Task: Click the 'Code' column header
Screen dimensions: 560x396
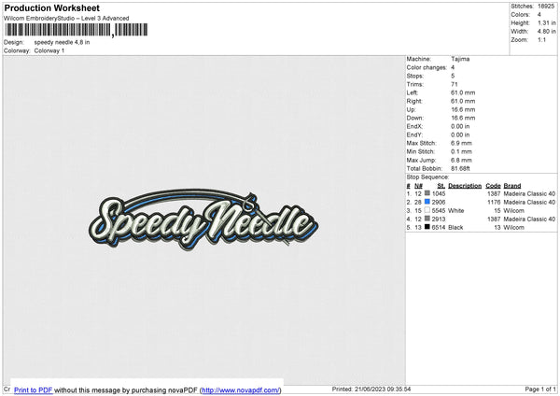Action: pyautogui.click(x=493, y=186)
